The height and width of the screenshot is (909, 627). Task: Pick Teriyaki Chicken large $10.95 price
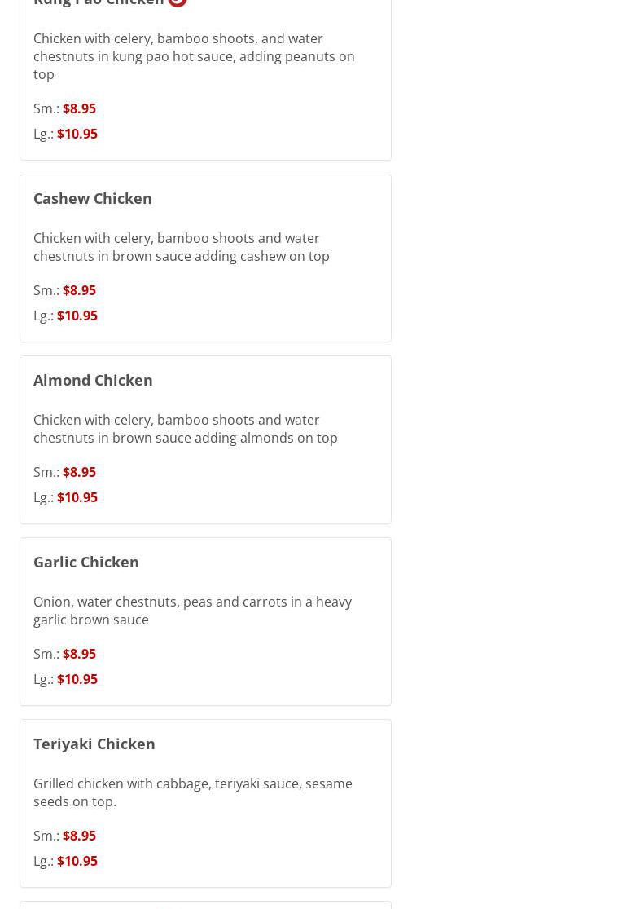(x=77, y=861)
